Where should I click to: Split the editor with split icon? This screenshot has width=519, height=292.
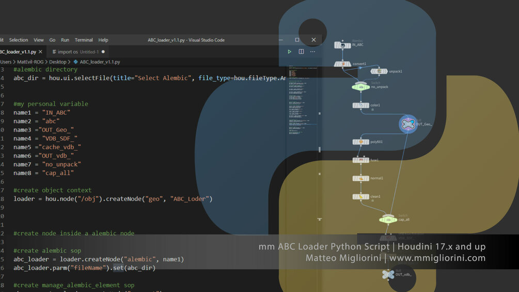301,52
